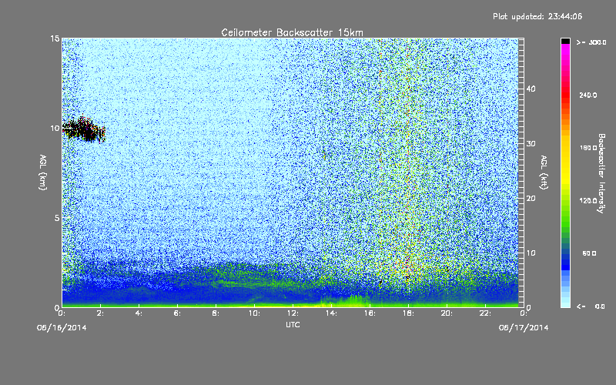The image size is (616, 385).
Task: Select the '20:' UTC hour tick
Action: [447, 313]
